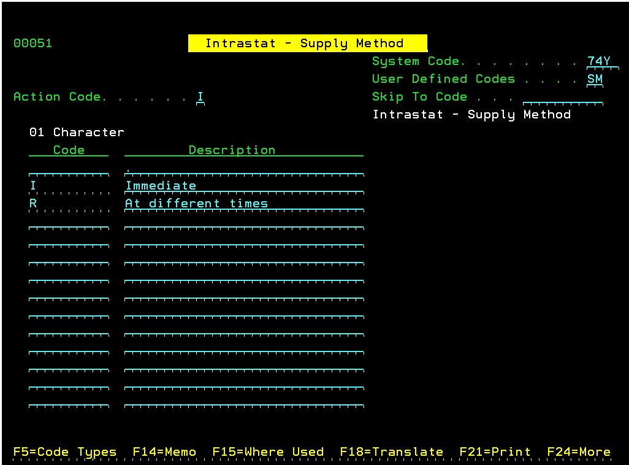Image resolution: width=629 pixels, height=465 pixels.
Task: Click the Action Code input field
Action: tap(200, 97)
